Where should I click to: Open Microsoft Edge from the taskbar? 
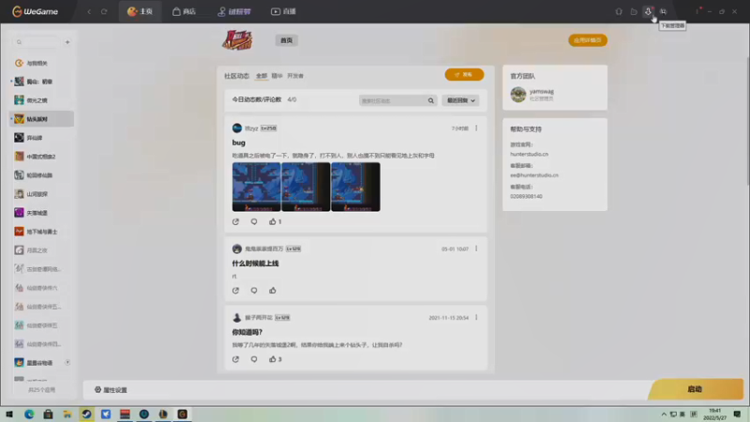(29, 414)
